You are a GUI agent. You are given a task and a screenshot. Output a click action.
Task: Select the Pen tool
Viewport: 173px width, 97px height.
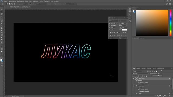(x=2, y=42)
